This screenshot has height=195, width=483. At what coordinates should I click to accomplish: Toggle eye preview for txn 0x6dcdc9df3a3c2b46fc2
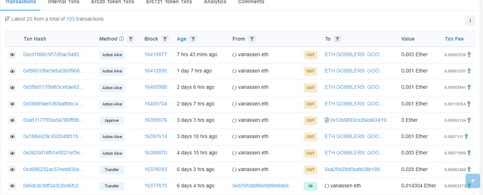pyautogui.click(x=12, y=186)
